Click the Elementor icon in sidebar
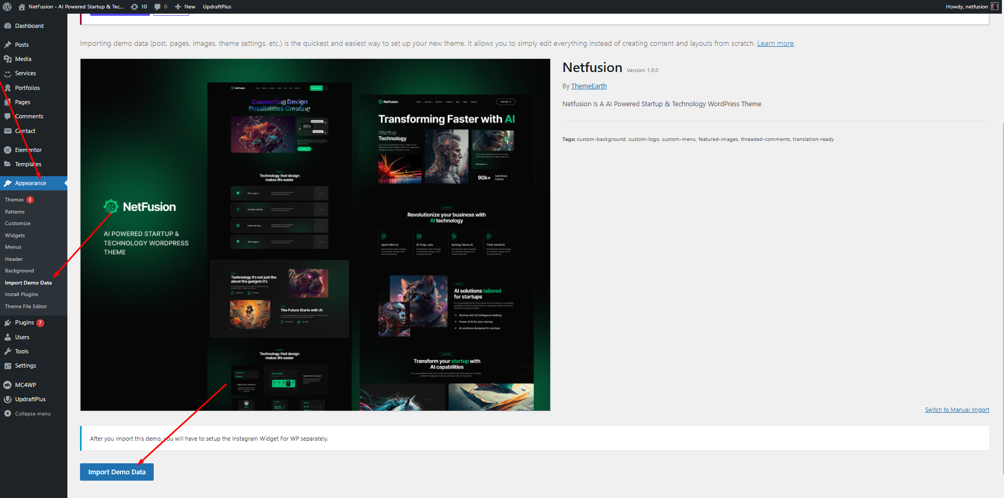This screenshot has width=1004, height=498. pyautogui.click(x=7, y=150)
